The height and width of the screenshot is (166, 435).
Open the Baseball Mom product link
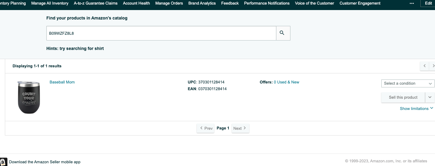click(62, 82)
